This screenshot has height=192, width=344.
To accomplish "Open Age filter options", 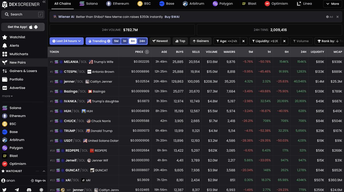I will [227, 41].
